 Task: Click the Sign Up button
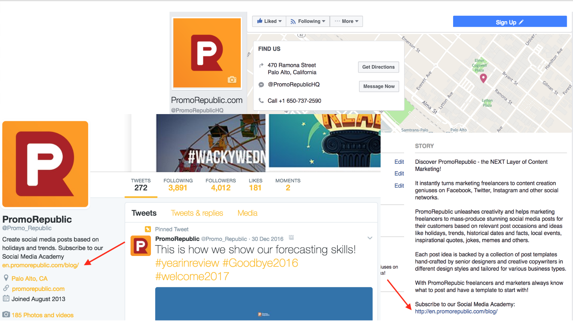510,22
